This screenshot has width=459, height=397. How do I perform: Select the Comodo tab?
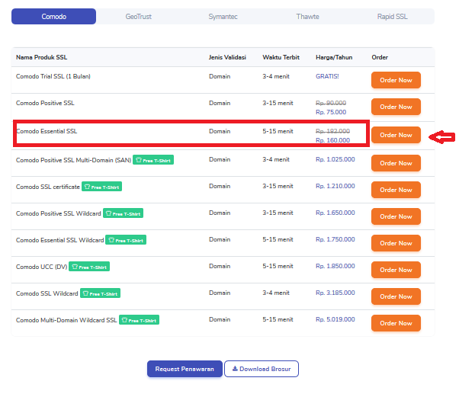pos(54,16)
